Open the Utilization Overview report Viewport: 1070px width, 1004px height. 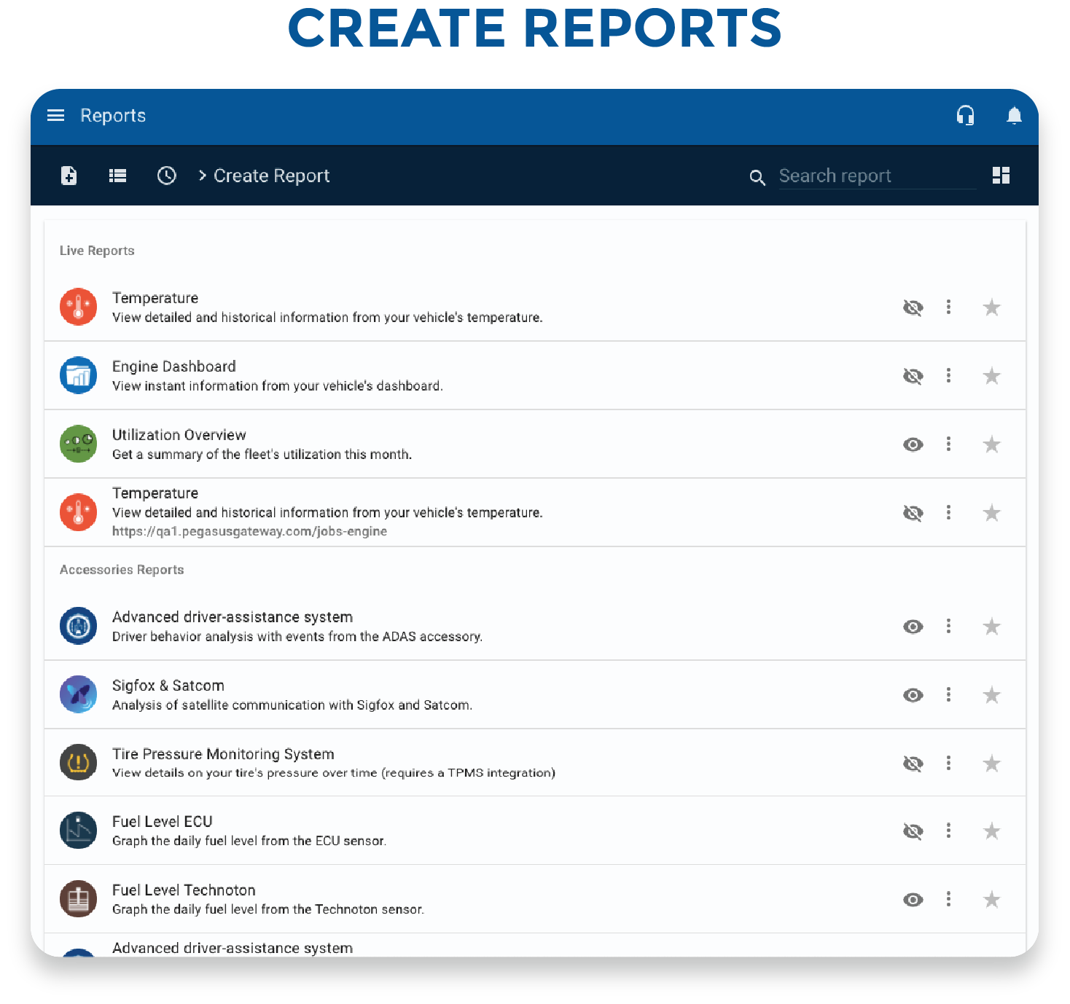click(x=179, y=435)
